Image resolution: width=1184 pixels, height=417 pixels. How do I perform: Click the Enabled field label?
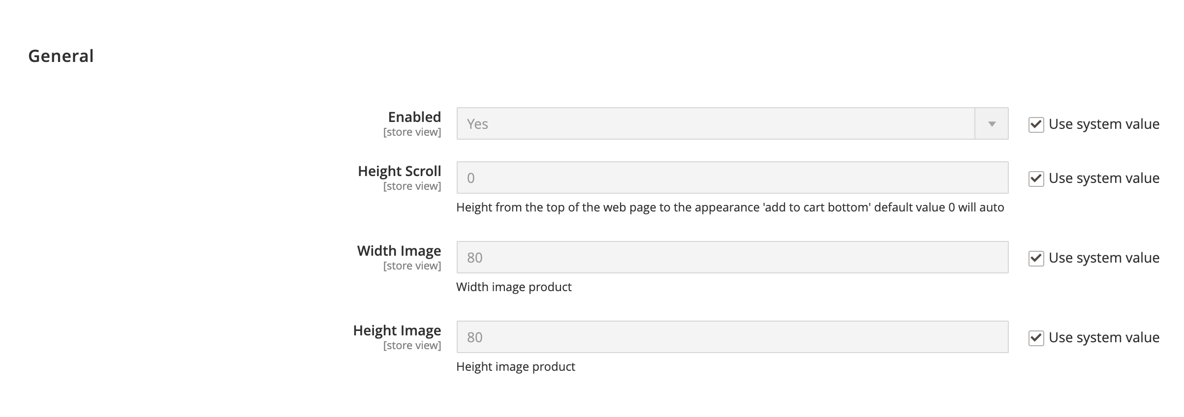tap(414, 117)
